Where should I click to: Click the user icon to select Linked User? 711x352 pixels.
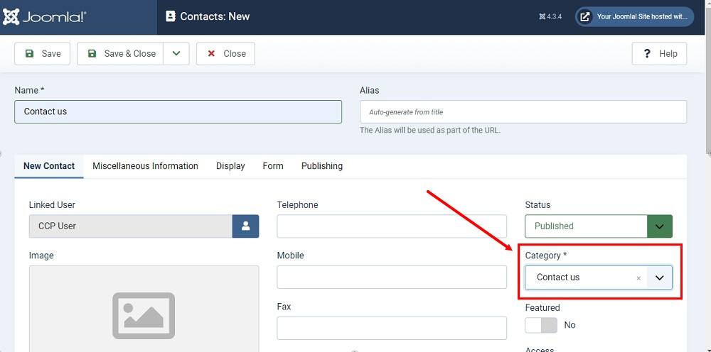coord(246,226)
